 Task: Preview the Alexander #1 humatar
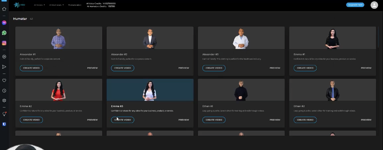pos(92,68)
